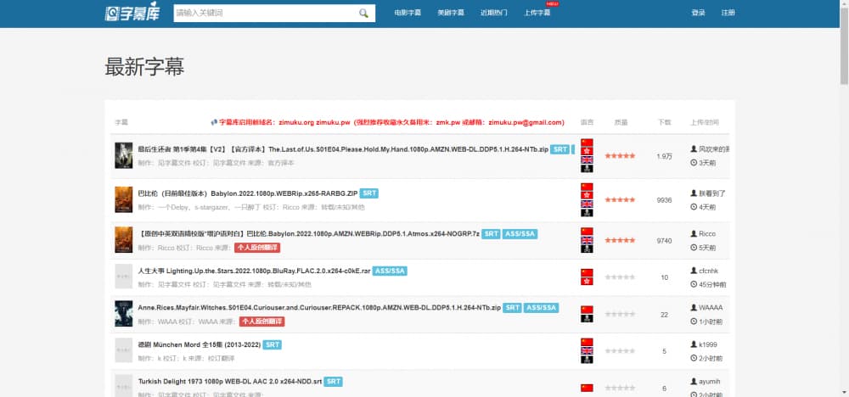Click SRT tag on Turkish Delight row
The image size is (849, 397).
click(x=334, y=382)
